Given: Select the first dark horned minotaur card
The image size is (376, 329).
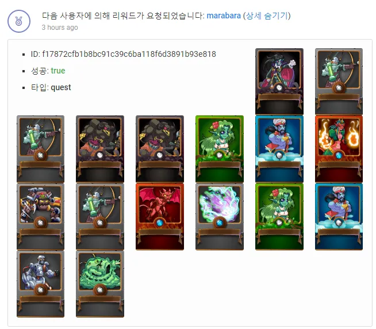Looking at the screenshot, I should 100,149.
